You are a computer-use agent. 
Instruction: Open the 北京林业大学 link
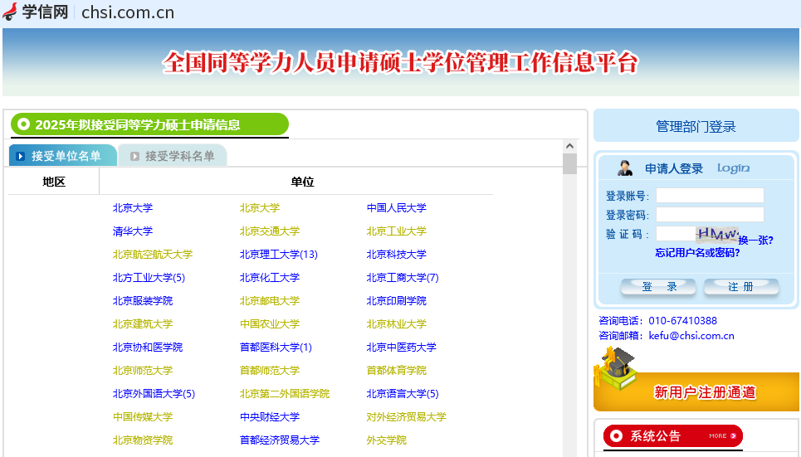[397, 323]
